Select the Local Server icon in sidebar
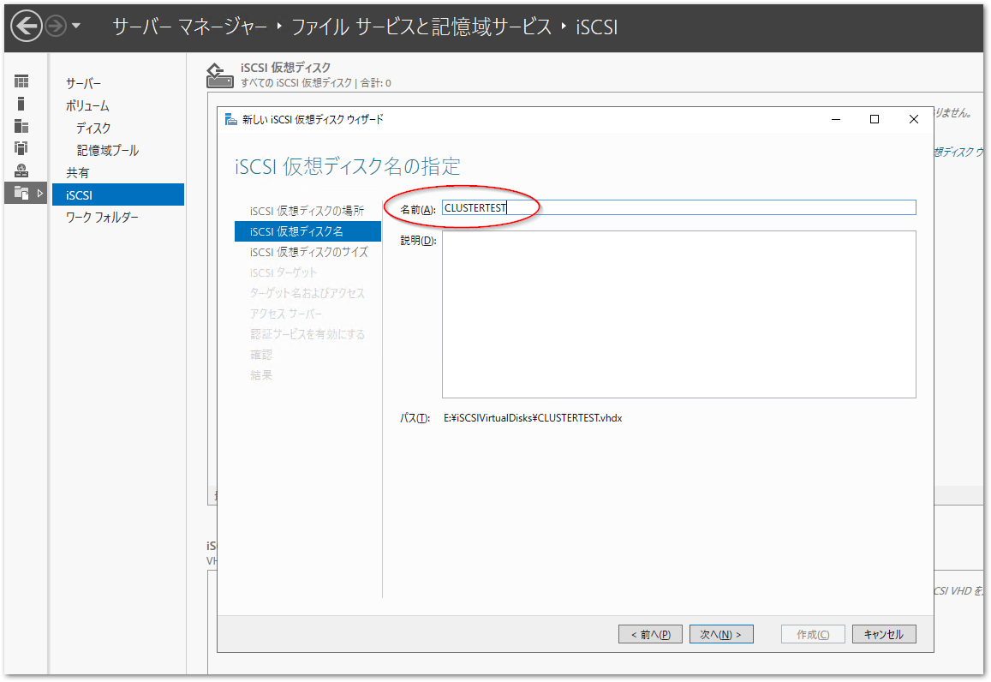The height and width of the screenshot is (682, 991). point(21,104)
